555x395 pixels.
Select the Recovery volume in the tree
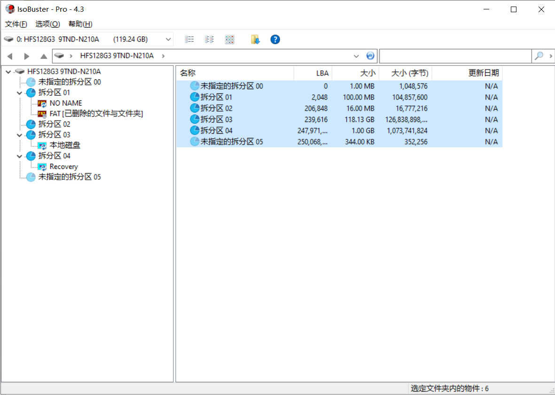coord(63,167)
